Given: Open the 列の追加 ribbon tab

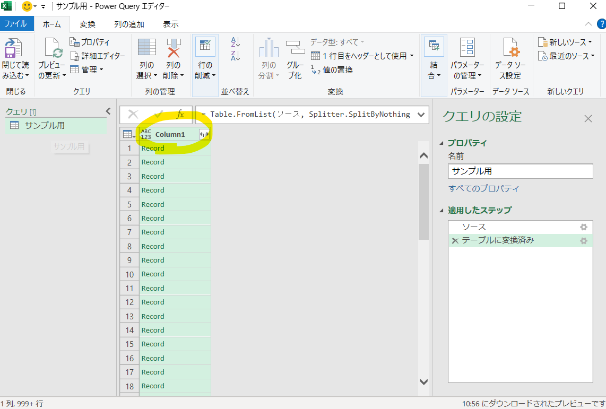Looking at the screenshot, I should (x=129, y=24).
